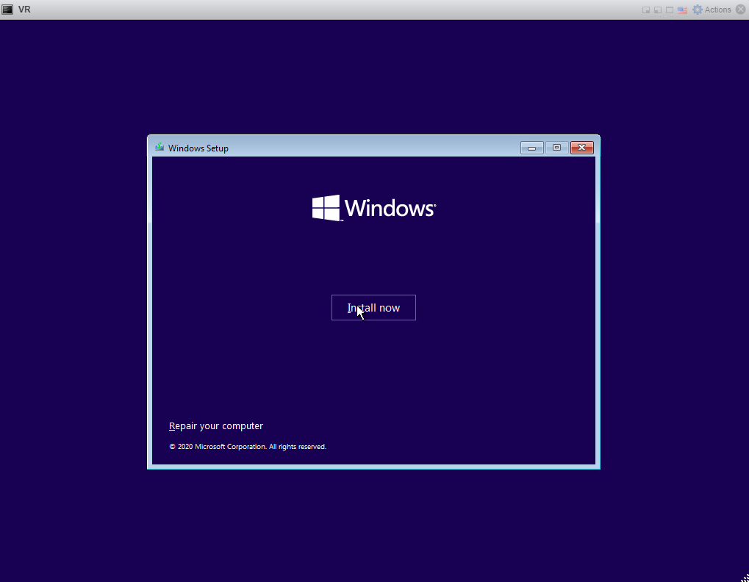Click the Windows Setup title bar icon
749x582 pixels.
click(x=160, y=148)
